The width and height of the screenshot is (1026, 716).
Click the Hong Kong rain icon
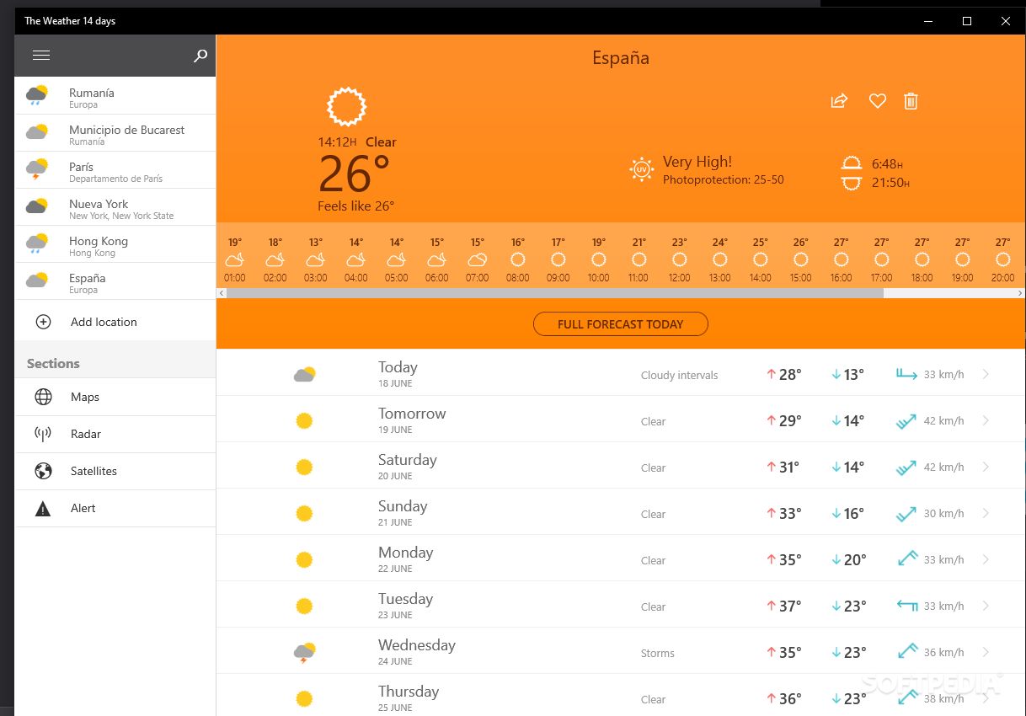click(x=36, y=243)
